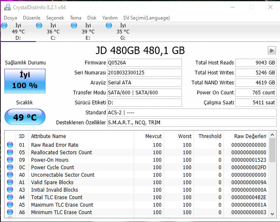Open the Tema menu

coord(76,18)
